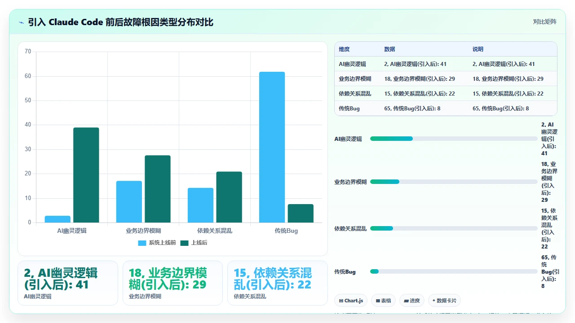This screenshot has height=323, width=575.
Task: Click the dark teal legend swatch
Action: [185, 243]
